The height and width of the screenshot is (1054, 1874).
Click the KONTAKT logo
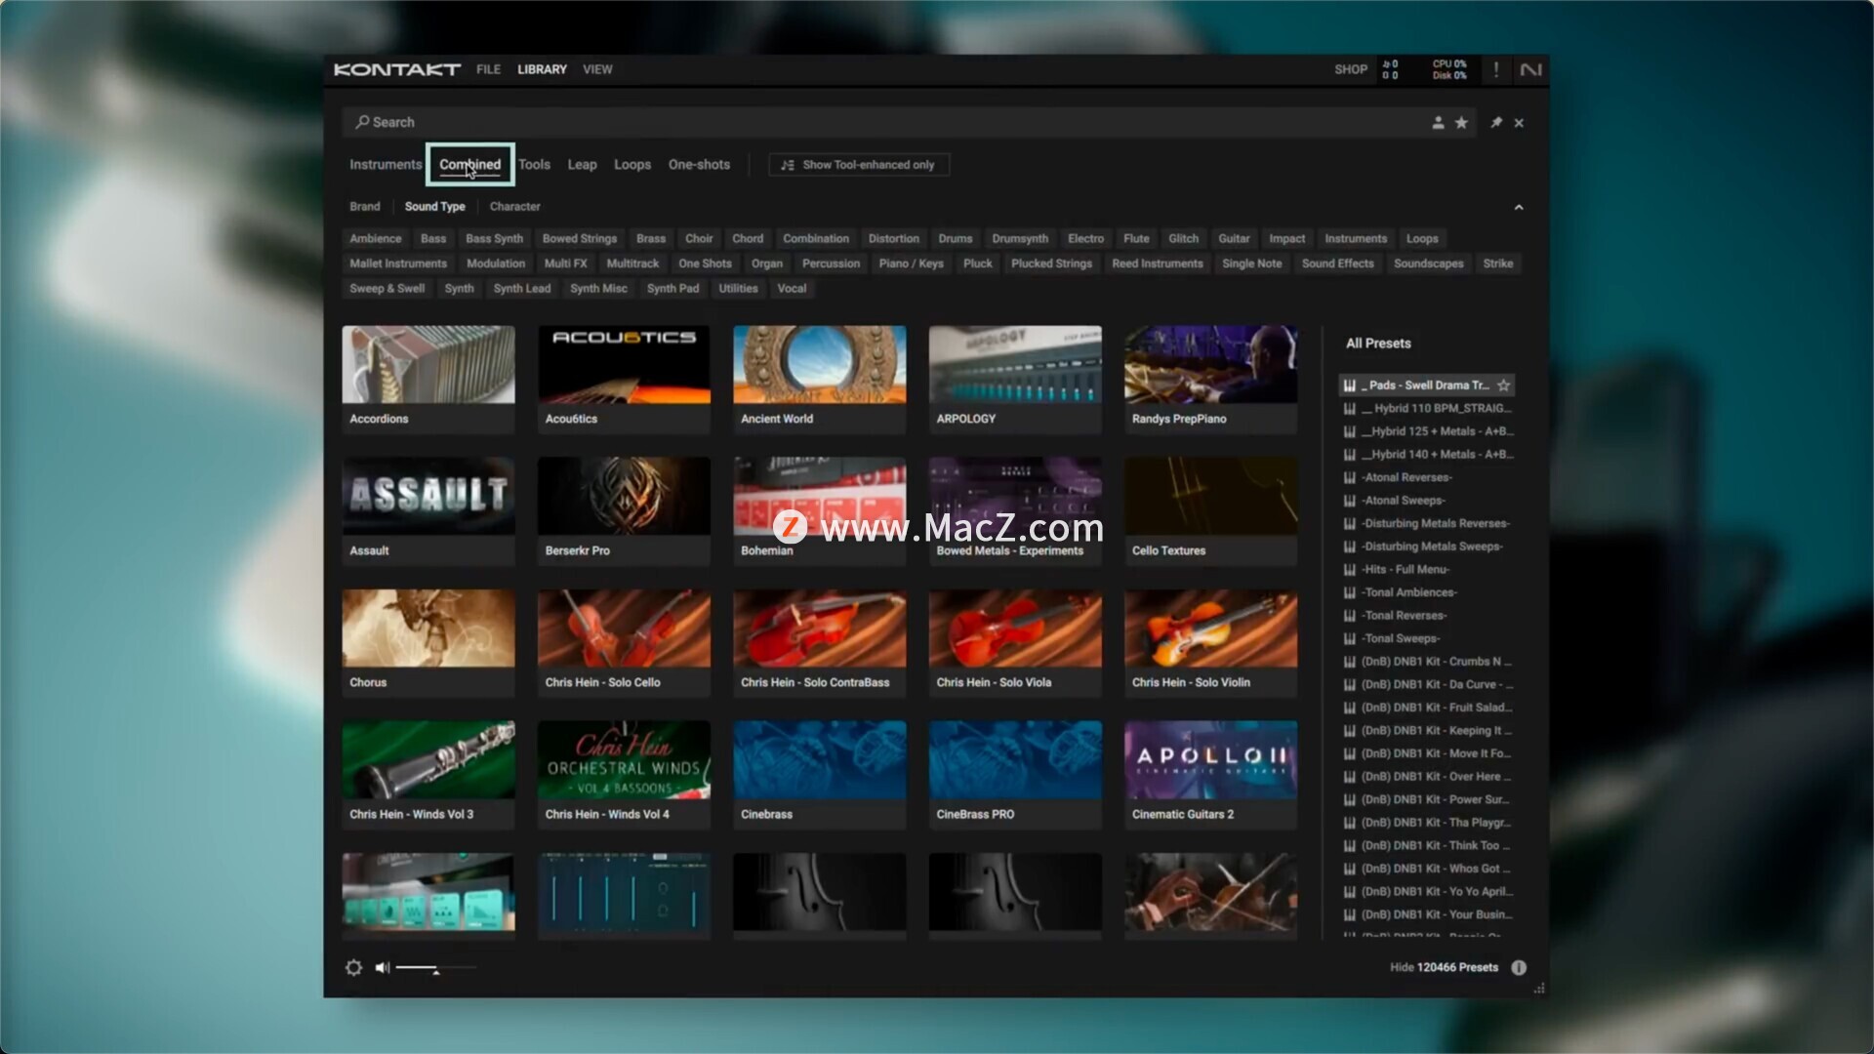[396, 69]
